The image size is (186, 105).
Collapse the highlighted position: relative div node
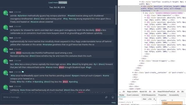click(142, 6)
